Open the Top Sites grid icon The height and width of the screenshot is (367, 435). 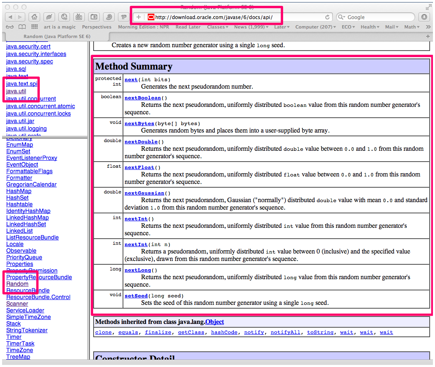pyautogui.click(x=34, y=27)
